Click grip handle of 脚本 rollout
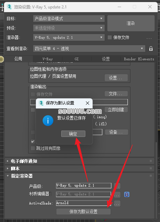This screenshot has height=222, width=160. click(x=151, y=168)
